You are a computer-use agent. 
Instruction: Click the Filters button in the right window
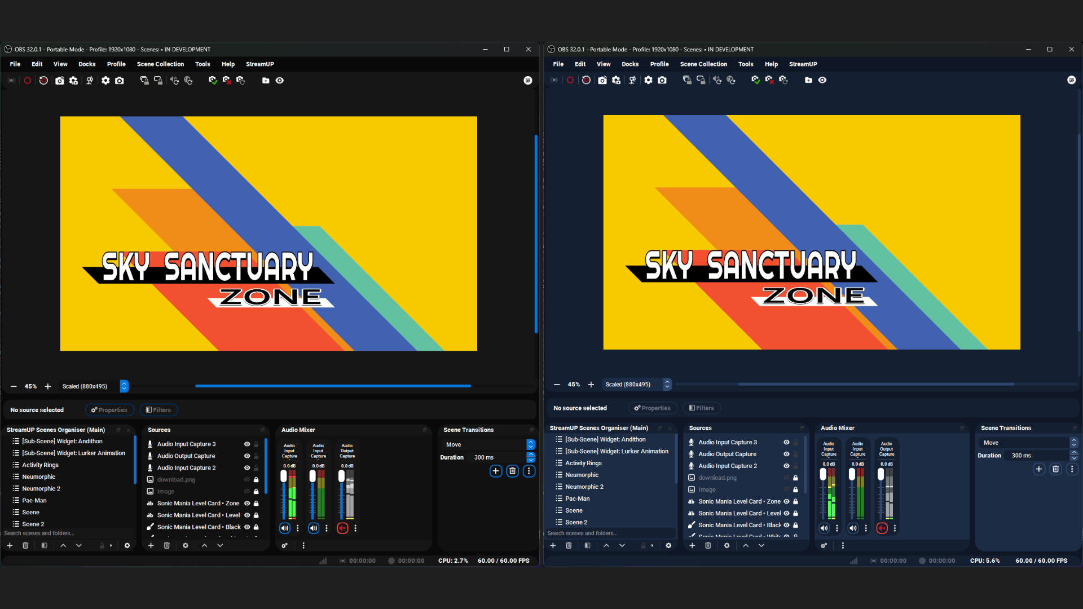click(702, 408)
